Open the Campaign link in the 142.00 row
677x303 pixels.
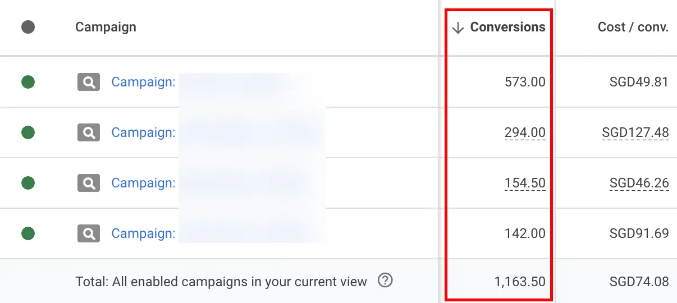tap(143, 233)
